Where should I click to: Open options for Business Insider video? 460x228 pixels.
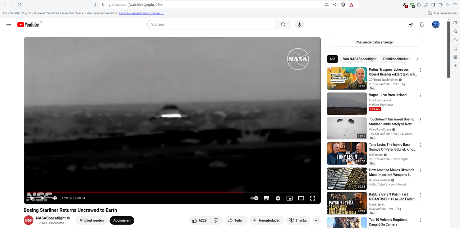point(420,171)
